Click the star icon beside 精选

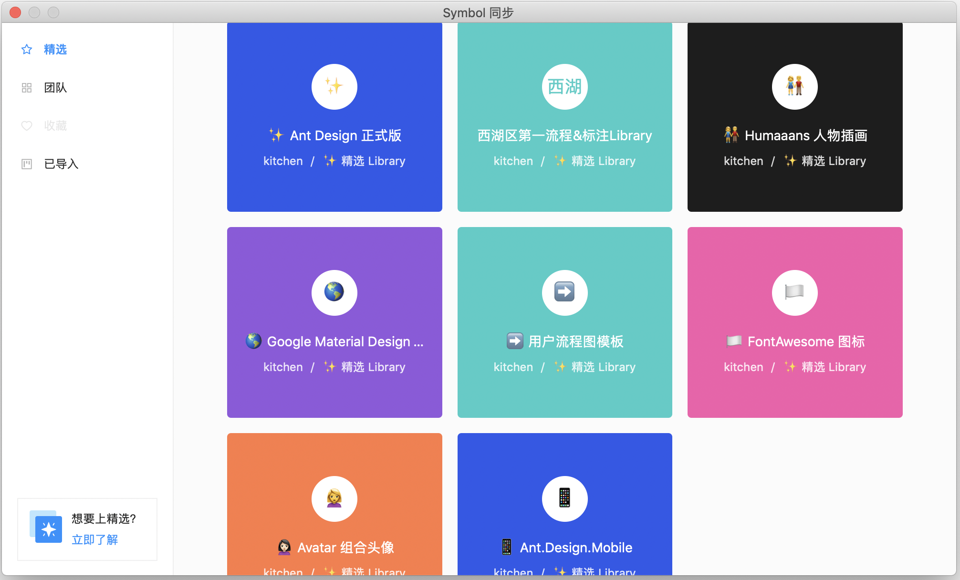click(x=27, y=50)
